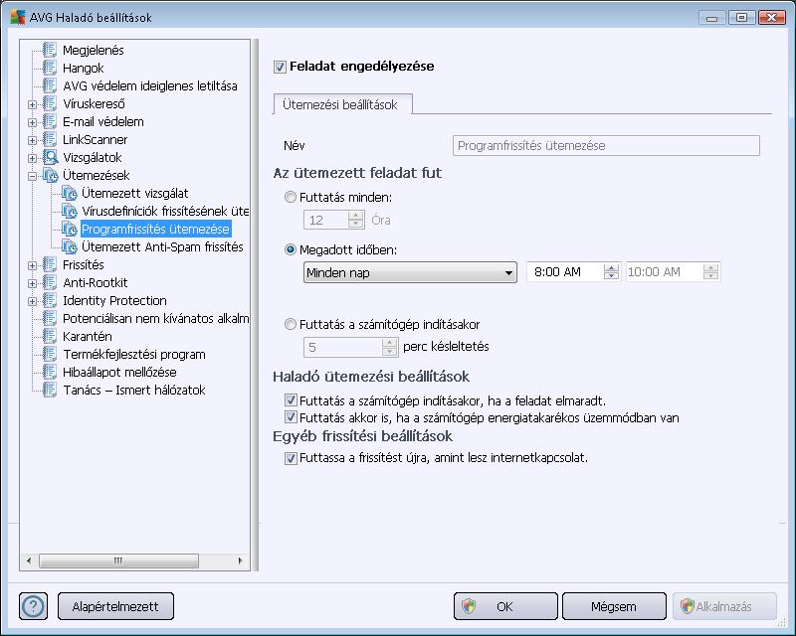
Task: Toggle rerun update when internetkapcsolat available
Action: [x=291, y=458]
